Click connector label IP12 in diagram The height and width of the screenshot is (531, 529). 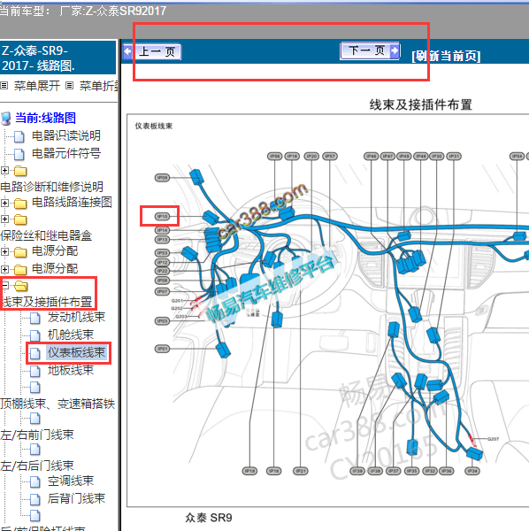tap(162, 263)
